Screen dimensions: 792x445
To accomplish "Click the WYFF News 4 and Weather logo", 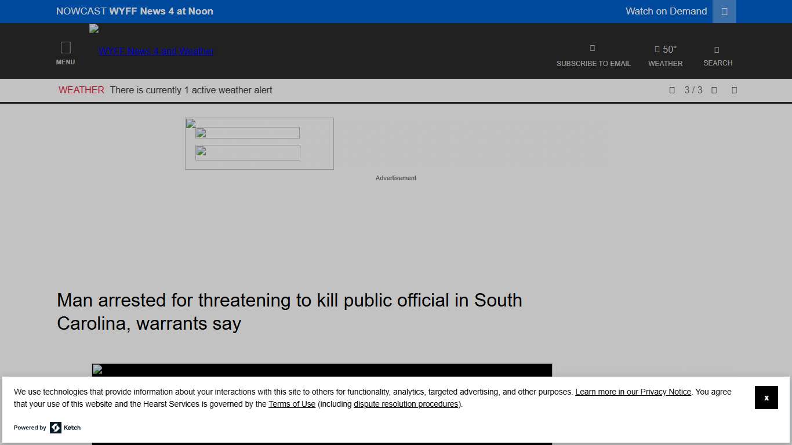I will [x=155, y=51].
